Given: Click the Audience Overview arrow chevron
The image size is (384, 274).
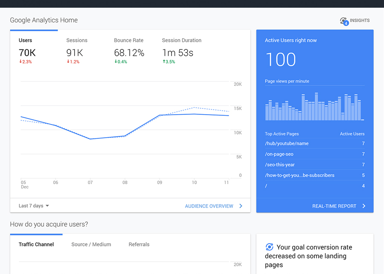Looking at the screenshot, I should [x=241, y=206].
